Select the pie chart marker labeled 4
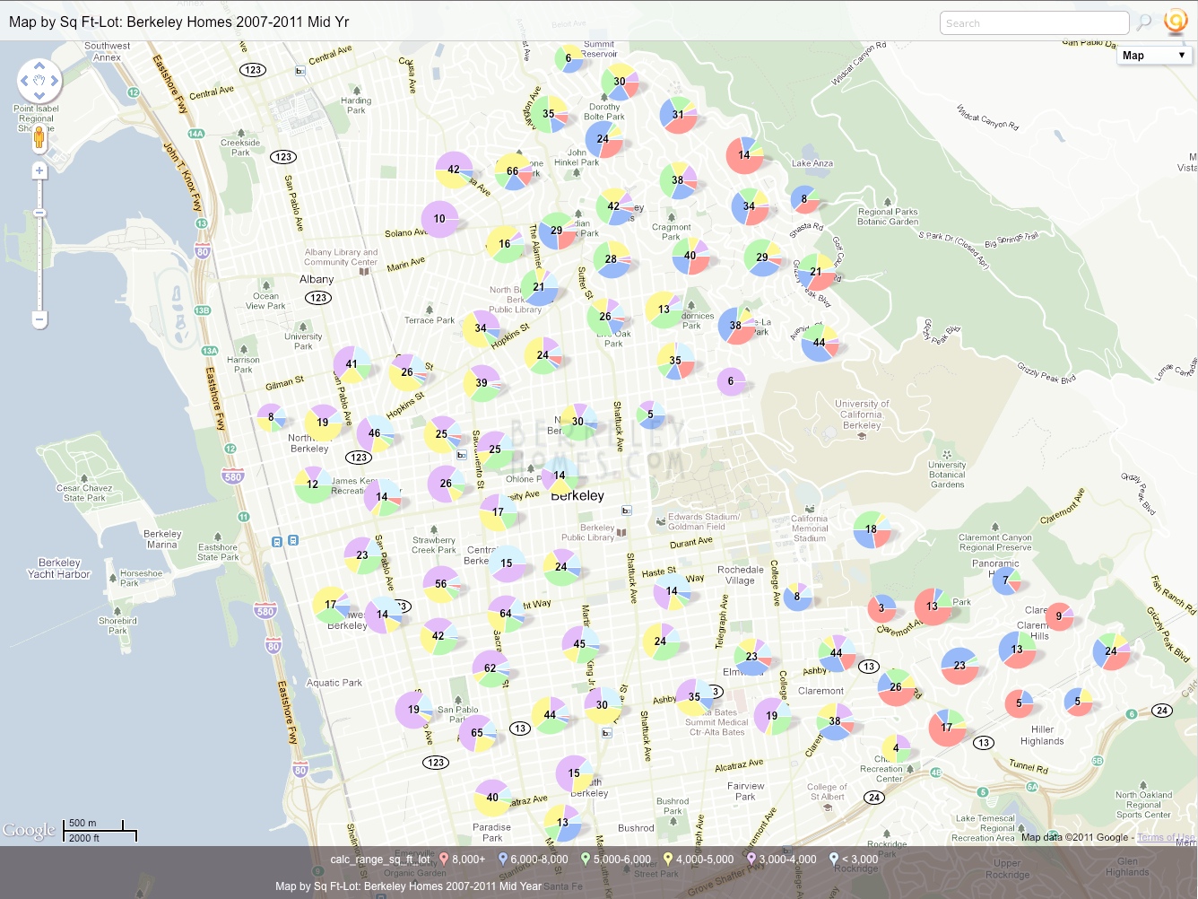The width and height of the screenshot is (1198, 899). tap(896, 748)
